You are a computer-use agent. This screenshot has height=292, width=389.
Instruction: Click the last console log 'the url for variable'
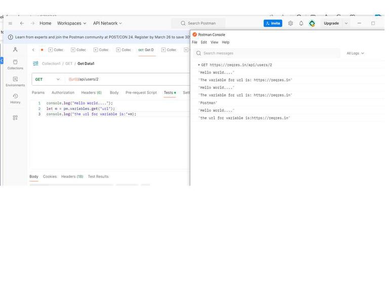pyautogui.click(x=244, y=118)
